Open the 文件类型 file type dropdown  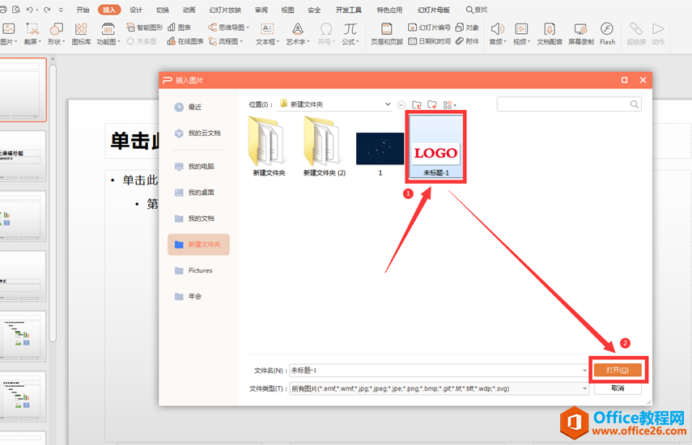click(584, 388)
